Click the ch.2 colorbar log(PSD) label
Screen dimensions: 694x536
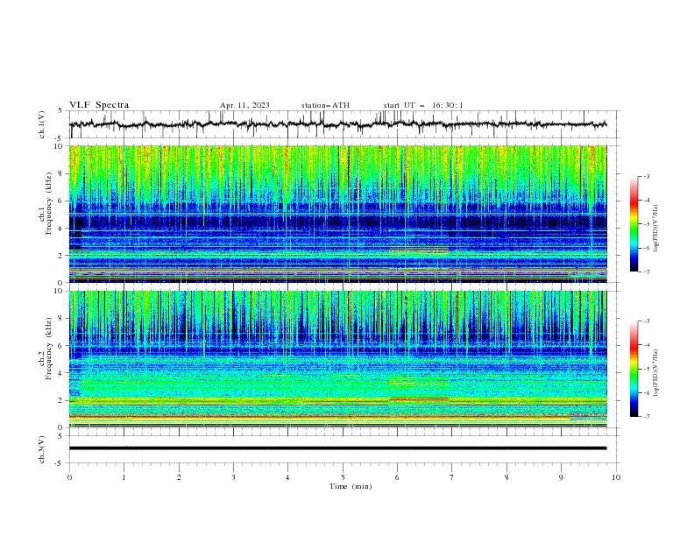pyautogui.click(x=655, y=373)
